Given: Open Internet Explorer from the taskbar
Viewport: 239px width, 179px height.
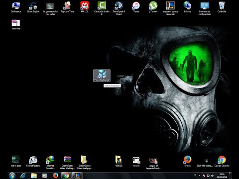Looking at the screenshot, I should pos(23,176).
